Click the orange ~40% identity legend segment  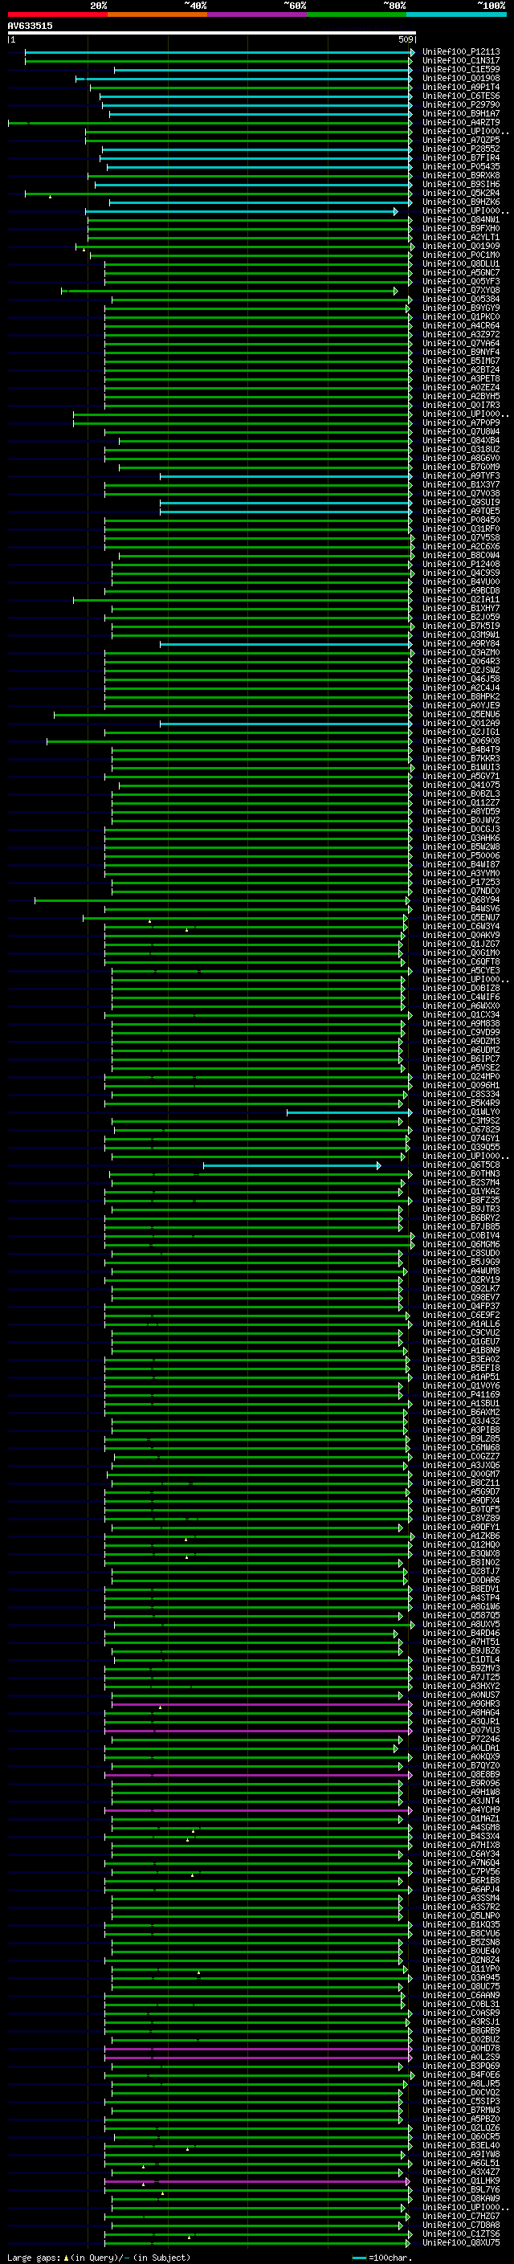pyautogui.click(x=157, y=14)
